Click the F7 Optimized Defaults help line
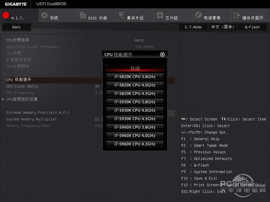This screenshot has width=270, height=202. click(207, 158)
